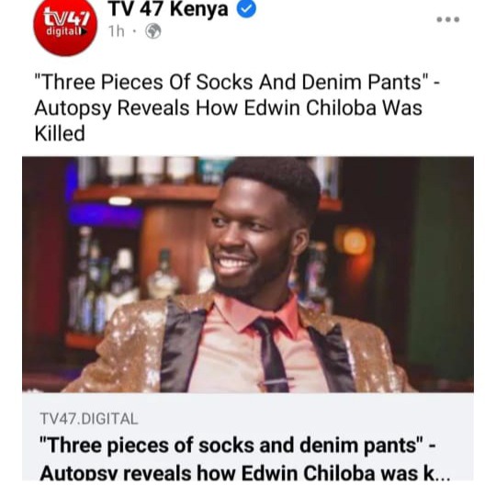Click caption line 'Autopsy Reveals How Edwin Chiloba Was'

(x=228, y=107)
